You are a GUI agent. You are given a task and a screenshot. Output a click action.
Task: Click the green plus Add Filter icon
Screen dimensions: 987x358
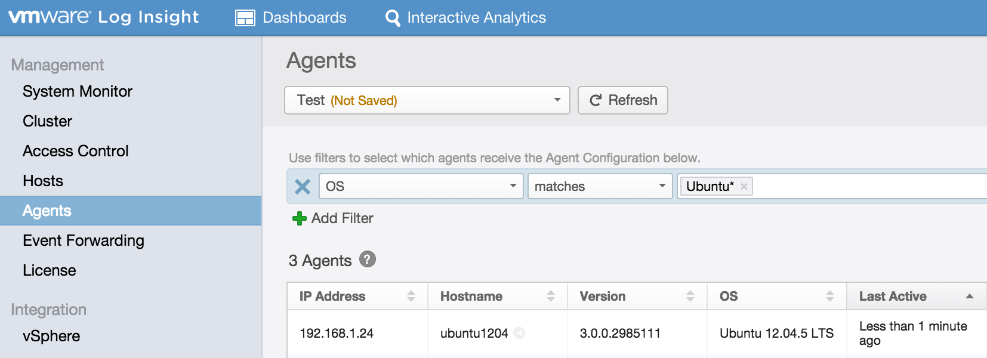(x=299, y=218)
